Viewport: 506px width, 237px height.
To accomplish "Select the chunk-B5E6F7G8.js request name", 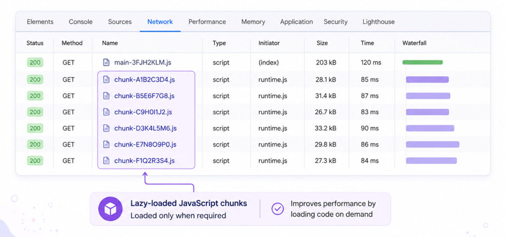I will tap(144, 95).
